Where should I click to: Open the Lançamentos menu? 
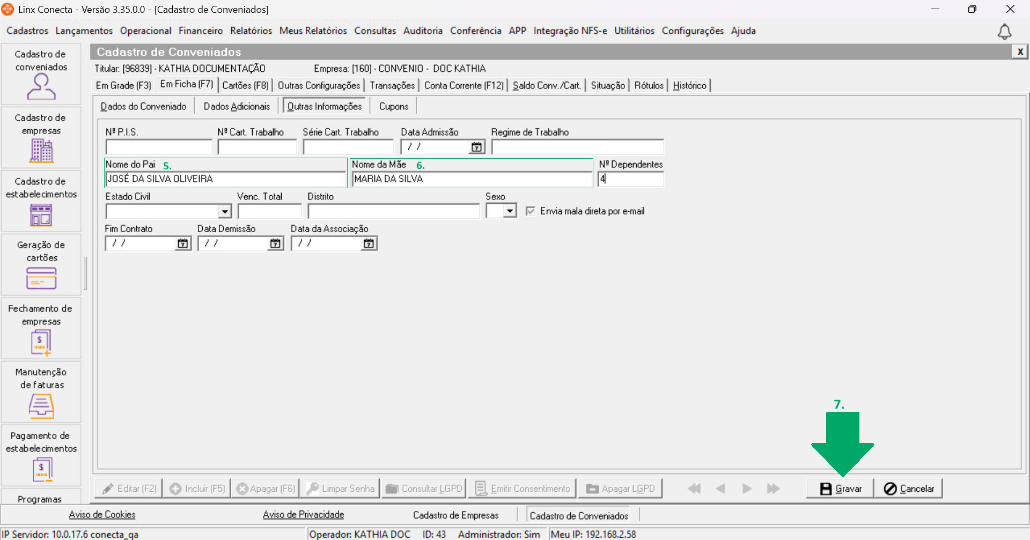pos(84,31)
